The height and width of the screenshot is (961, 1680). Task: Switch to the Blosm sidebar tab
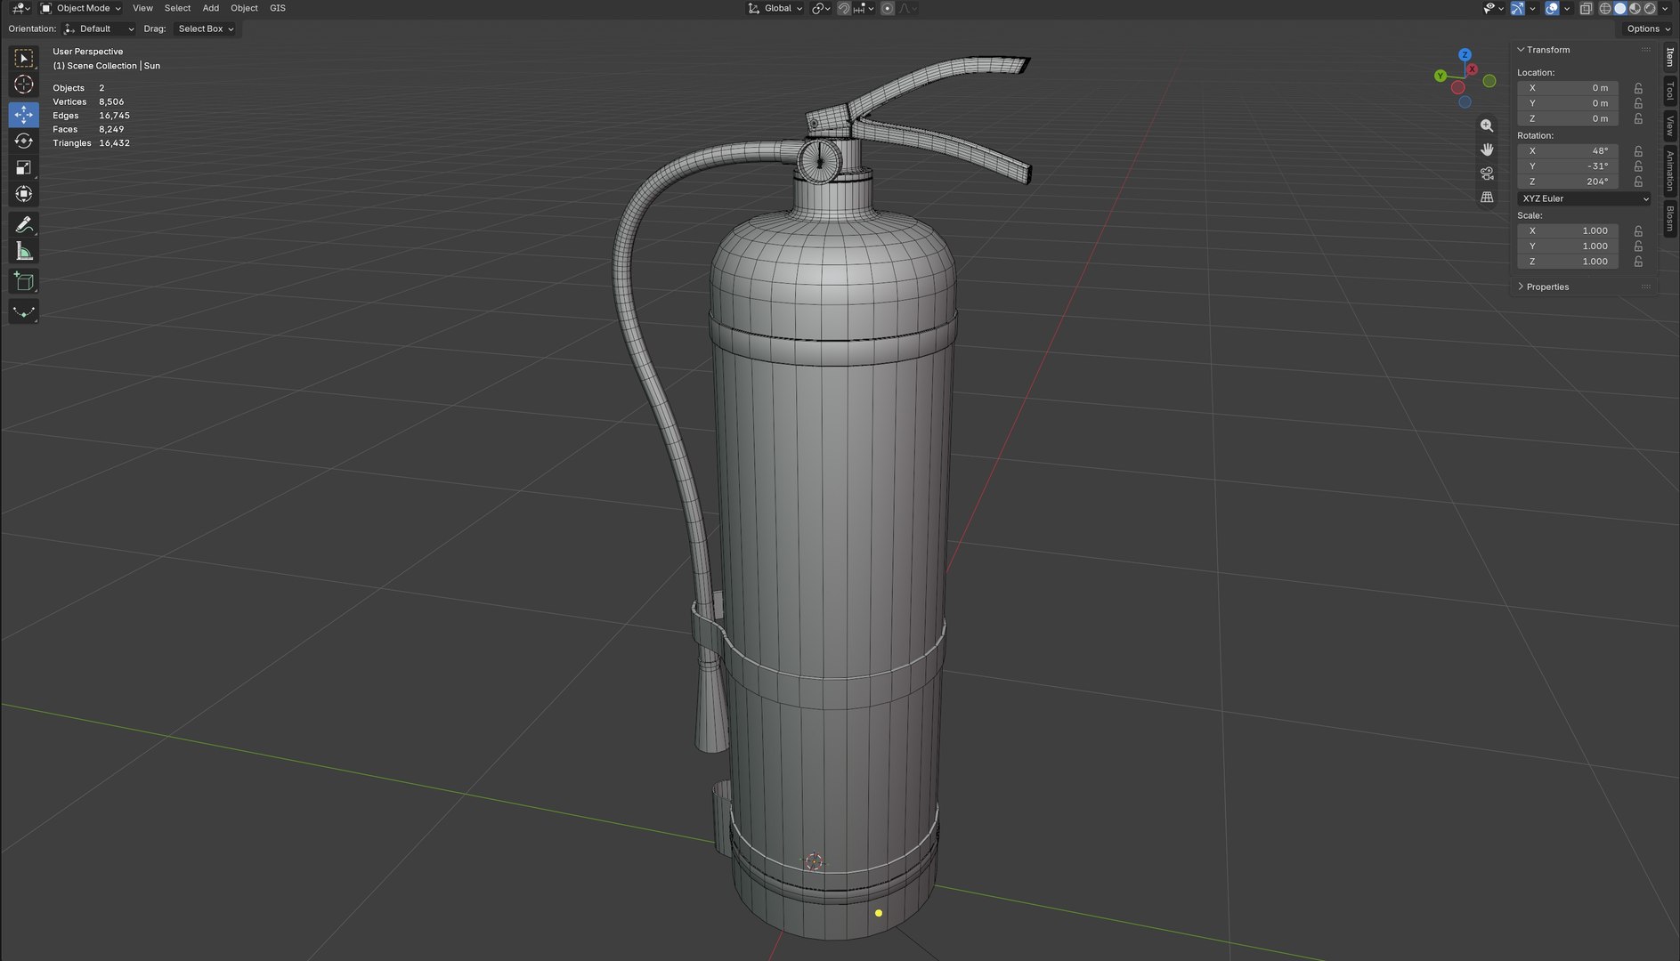1670,219
